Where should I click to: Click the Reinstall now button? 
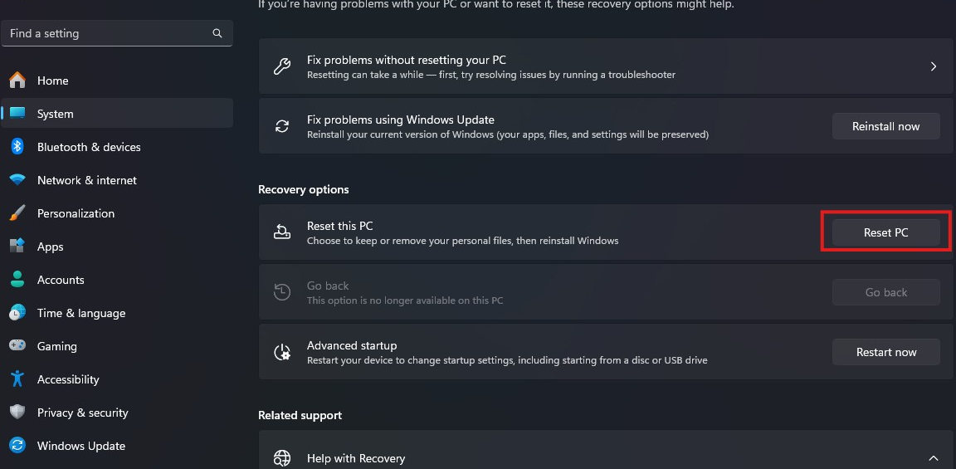point(885,126)
